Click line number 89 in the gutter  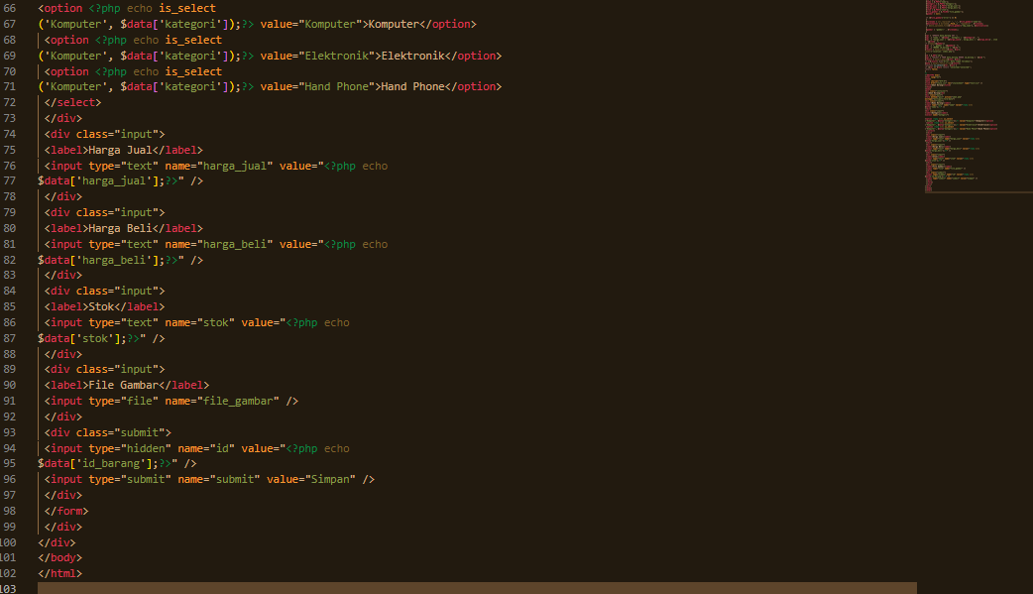coord(9,370)
